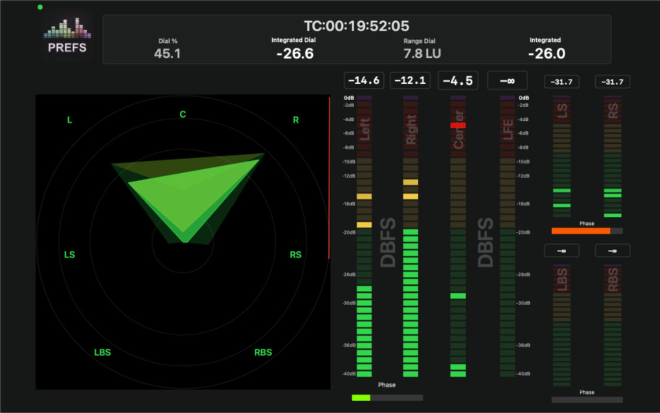Viewport: 660px width, 413px height.
Task: Click the Center channel meter label
Action: click(458, 130)
